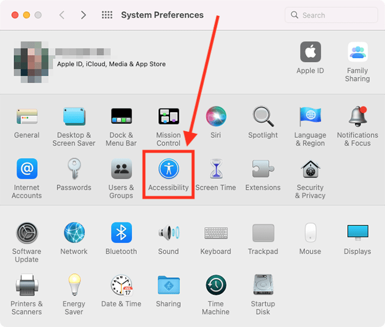This screenshot has height=327, width=385.
Task: Minimize window with yellow button
Action: (x=27, y=15)
